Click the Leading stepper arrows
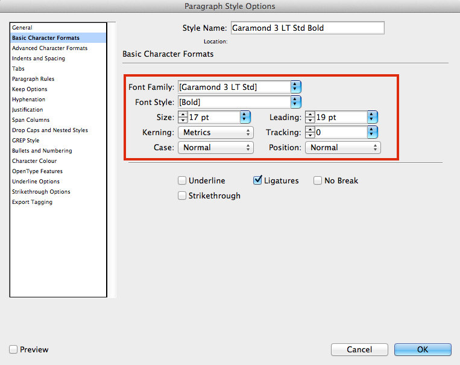 (310, 118)
